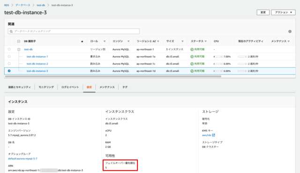Open the サイズ column filter arrow
300x173 pixels.
[x=182, y=41]
